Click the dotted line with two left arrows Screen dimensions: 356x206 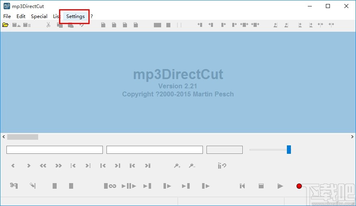click(320, 25)
